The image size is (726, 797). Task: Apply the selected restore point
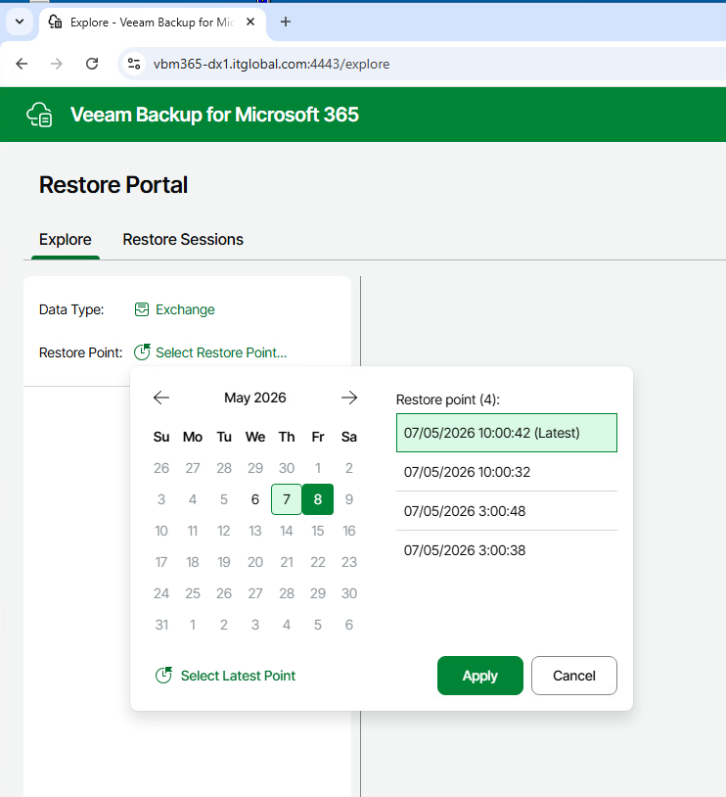tap(480, 676)
